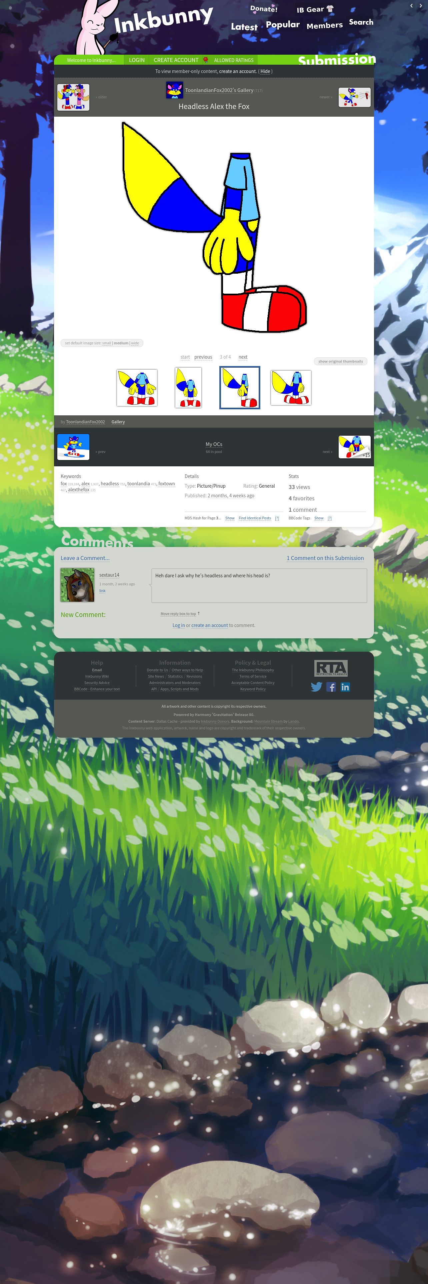Image resolution: width=428 pixels, height=1284 pixels.
Task: Click the right arrow at top right corner
Action: (421, 5)
